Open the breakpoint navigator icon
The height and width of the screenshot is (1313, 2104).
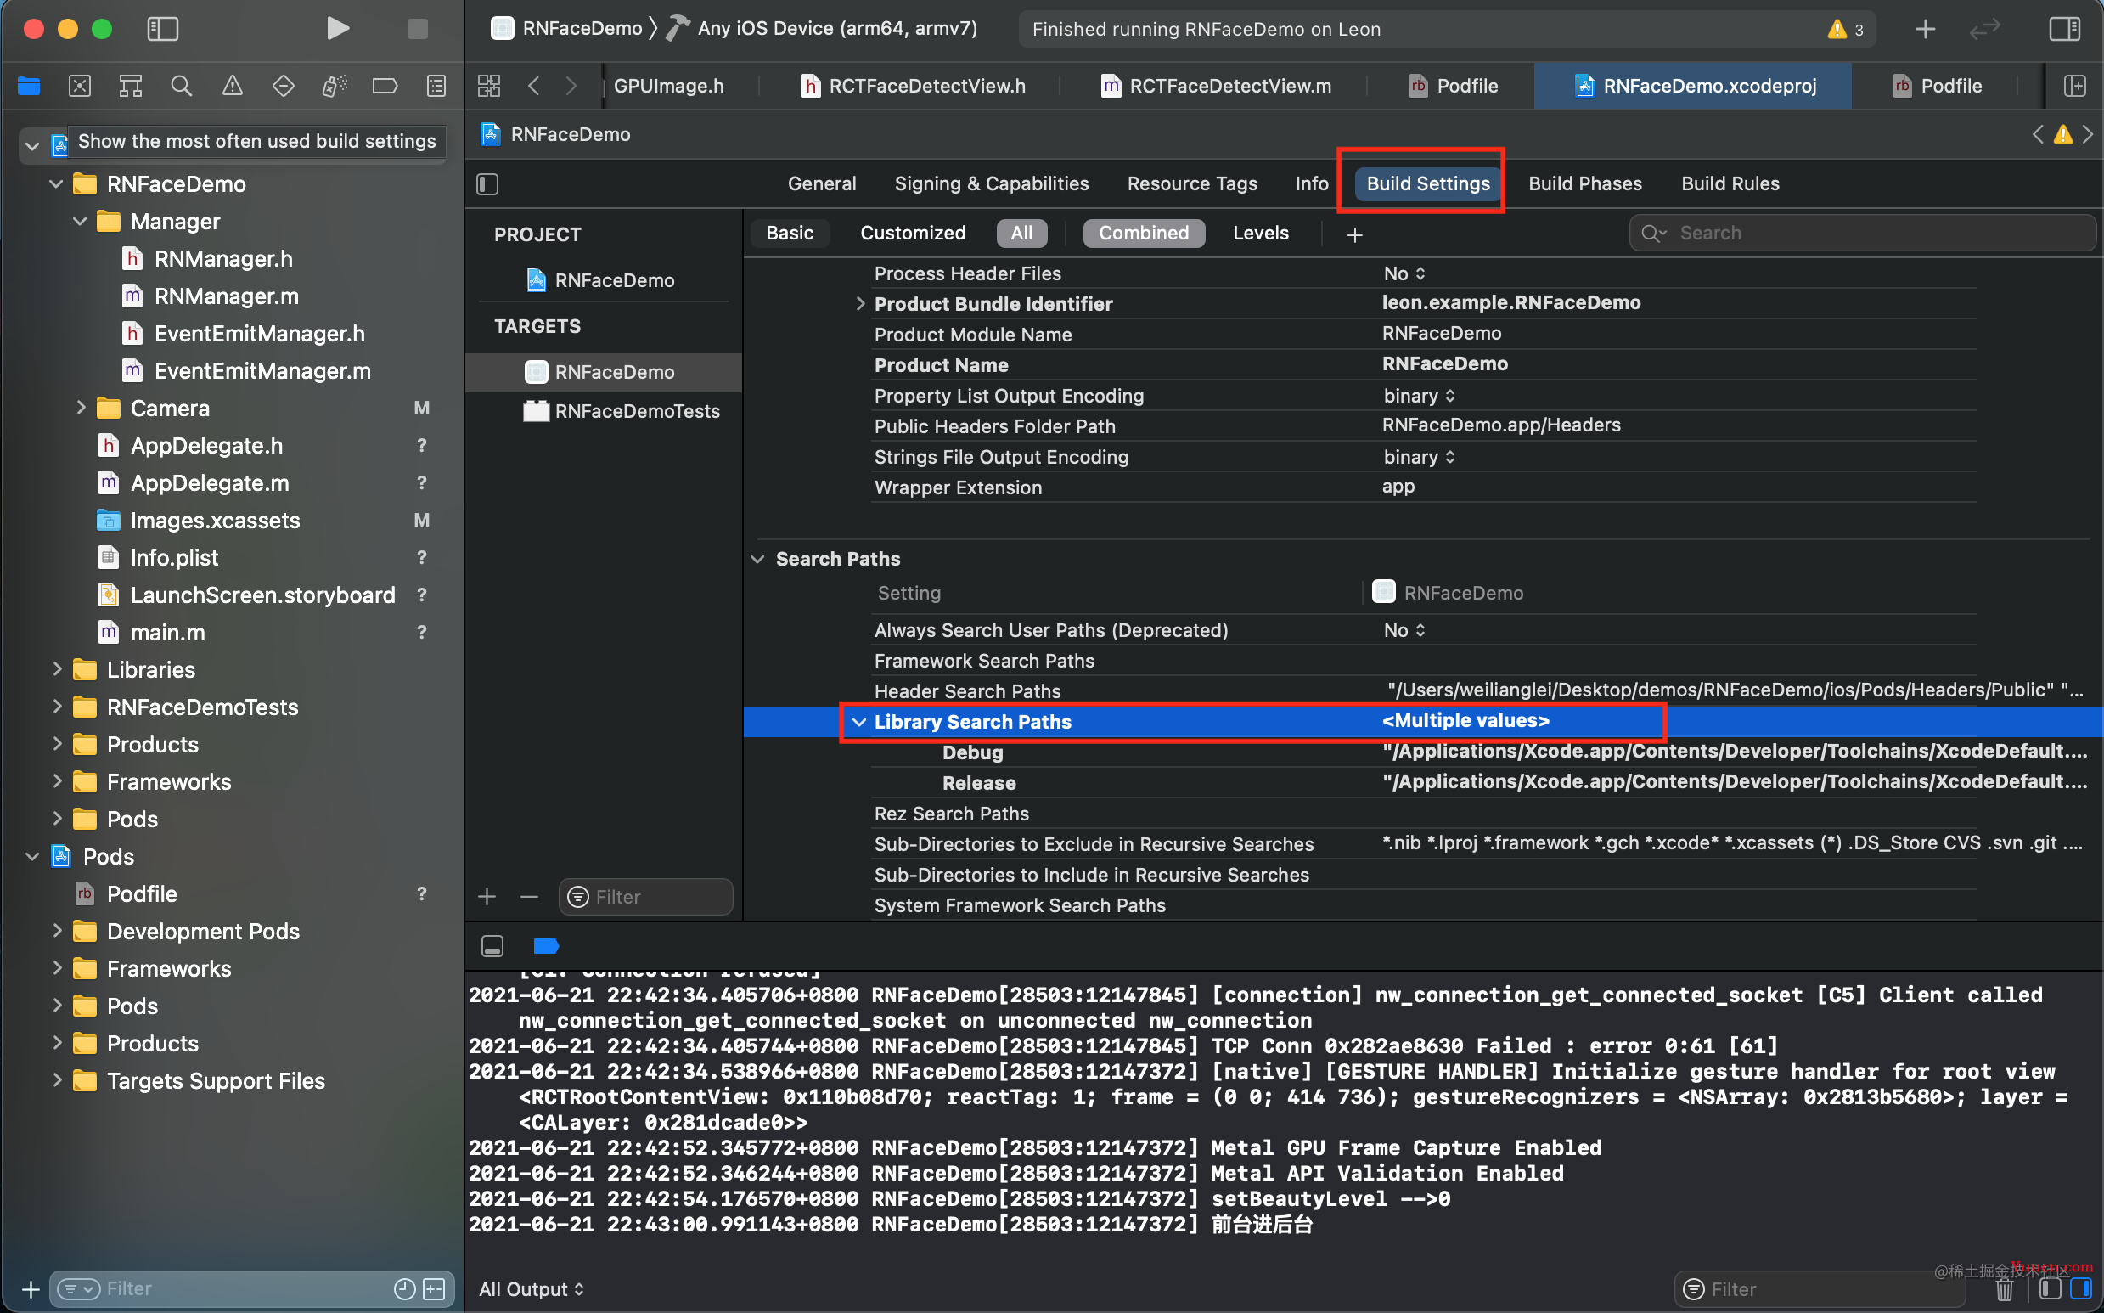[385, 86]
